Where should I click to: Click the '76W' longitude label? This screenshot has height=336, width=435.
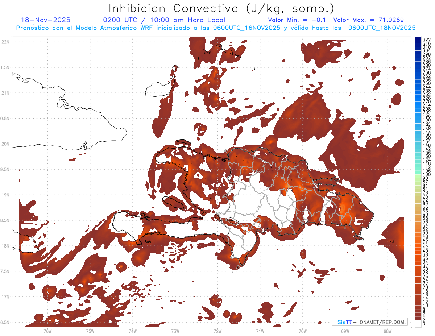47,331
